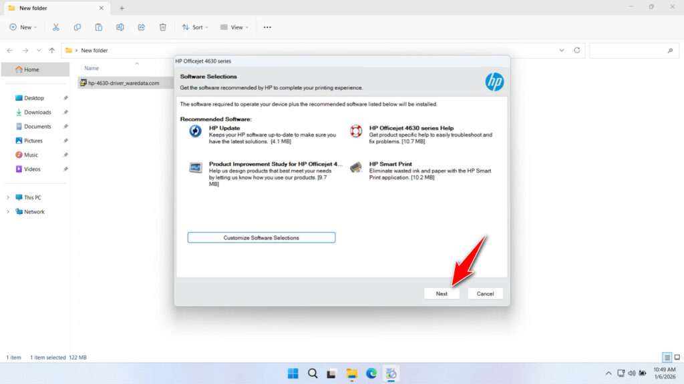Click Customize Software Selections
The image size is (684, 384).
pos(261,237)
